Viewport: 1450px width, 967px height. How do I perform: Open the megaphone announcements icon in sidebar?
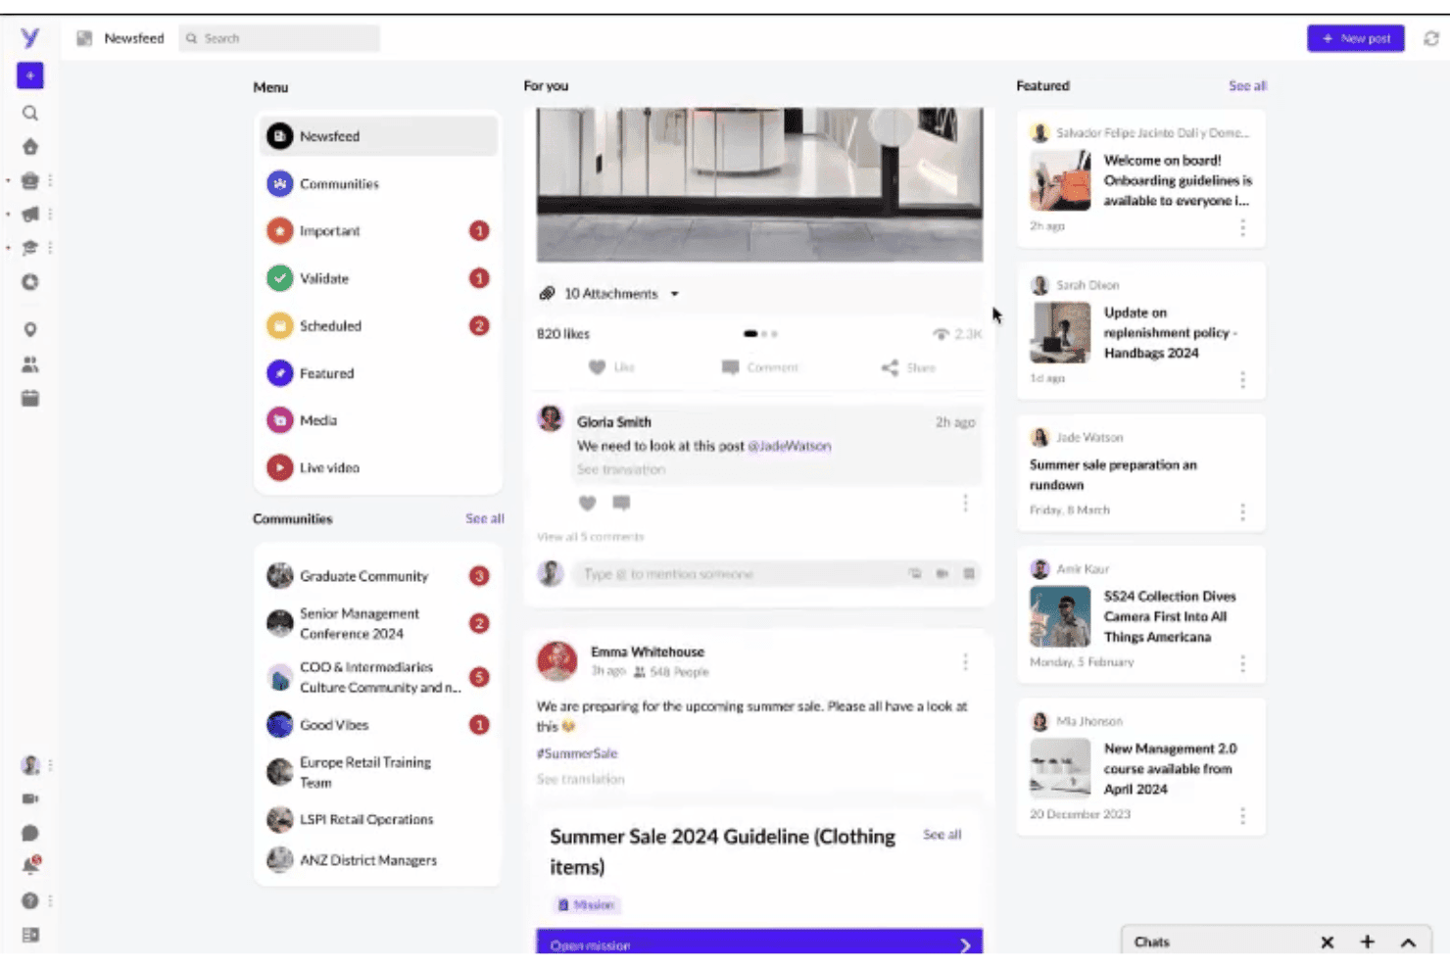(x=30, y=215)
